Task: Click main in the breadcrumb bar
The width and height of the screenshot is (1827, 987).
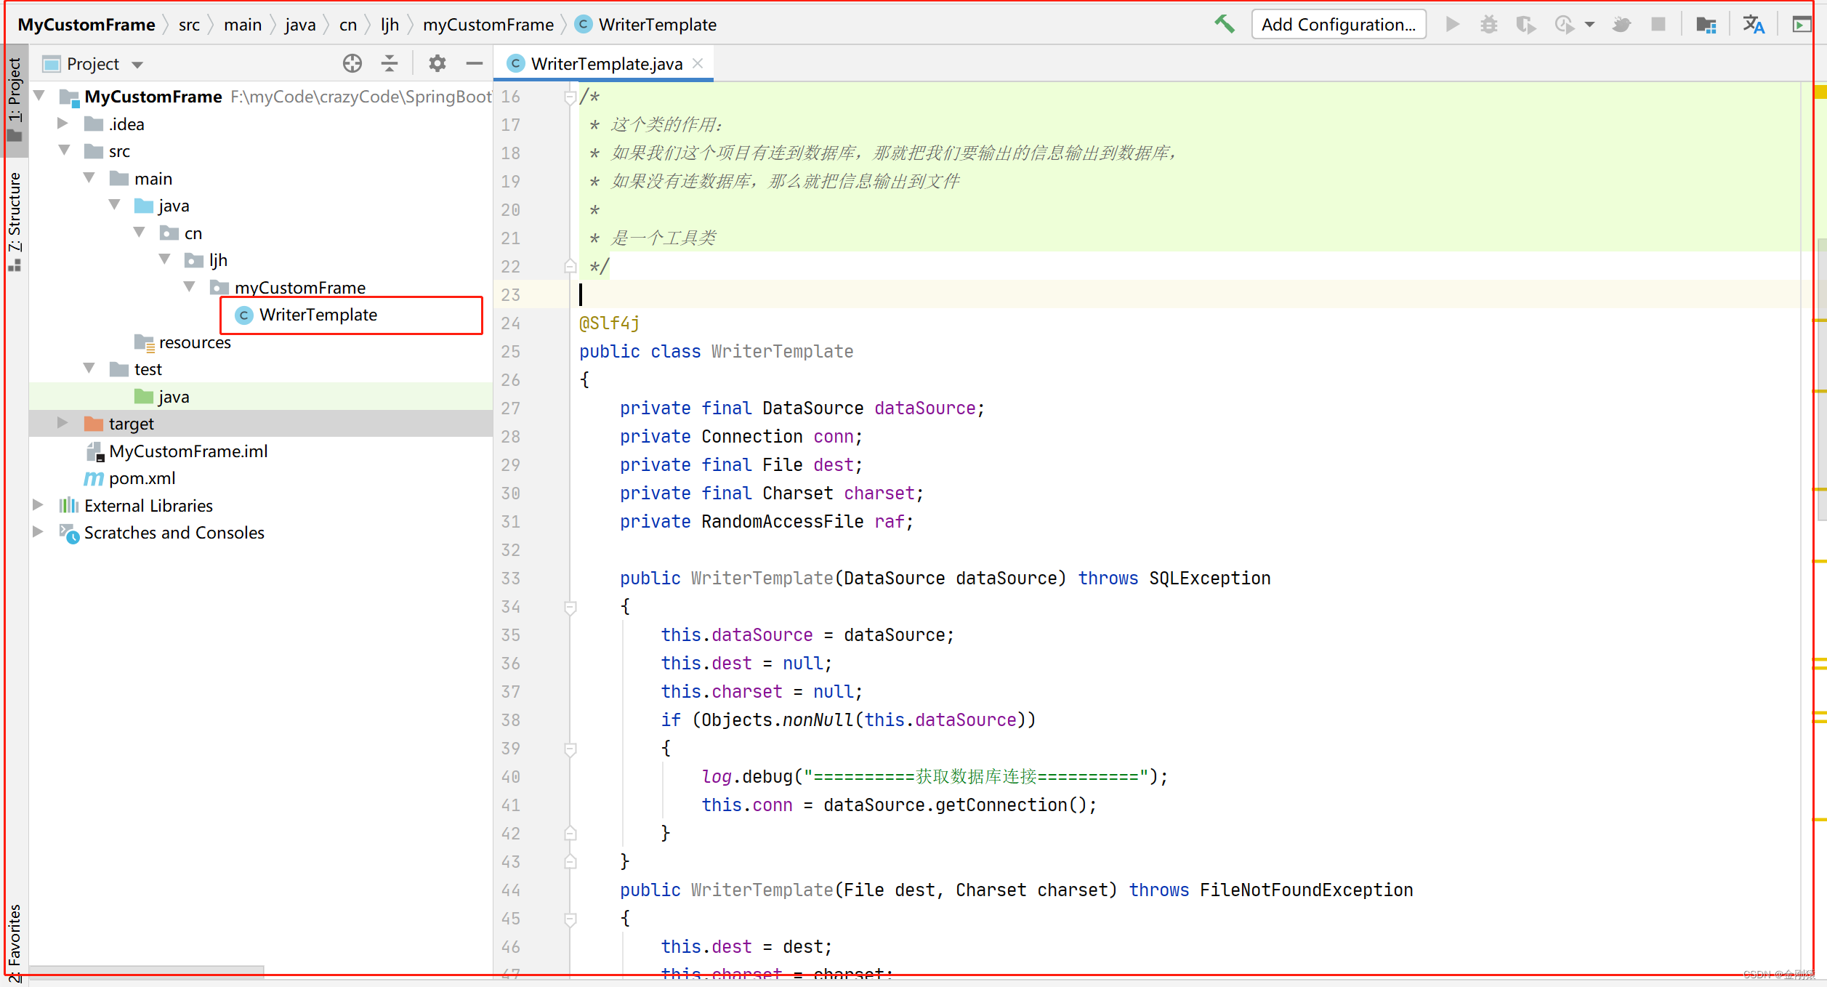Action: click(243, 25)
